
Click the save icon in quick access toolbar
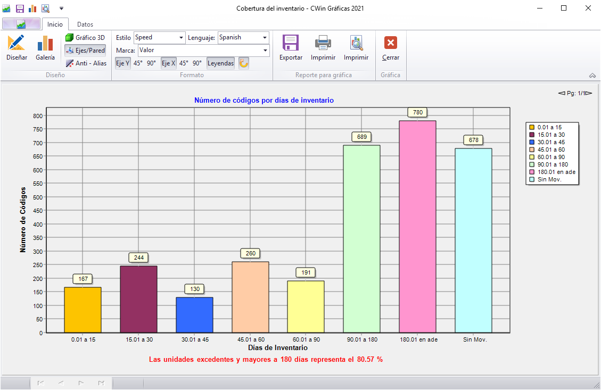coord(20,8)
